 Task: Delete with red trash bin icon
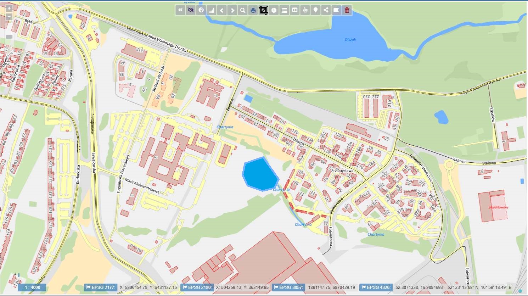[x=347, y=10]
